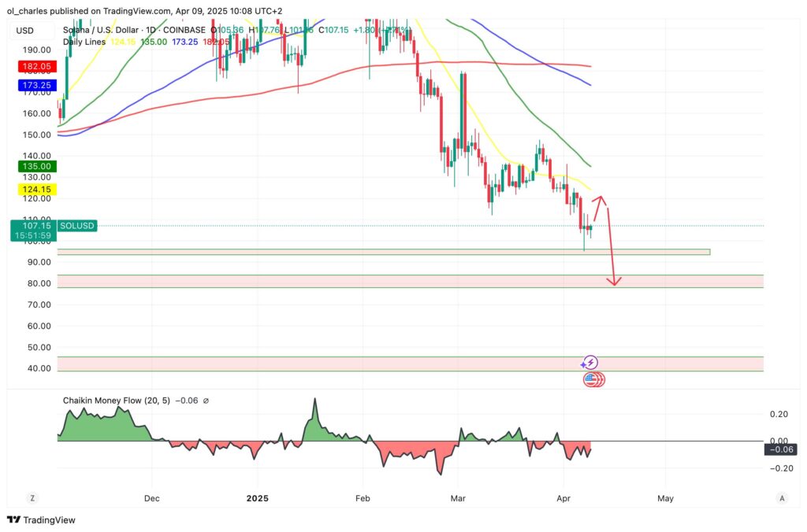Open the US flag economic events marker
This screenshot has height=532, width=807.
[593, 379]
